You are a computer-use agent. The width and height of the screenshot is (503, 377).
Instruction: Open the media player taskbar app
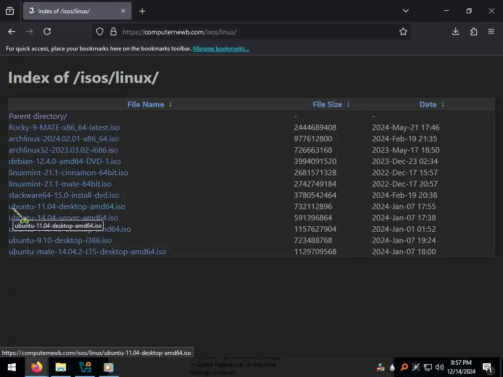click(x=109, y=367)
